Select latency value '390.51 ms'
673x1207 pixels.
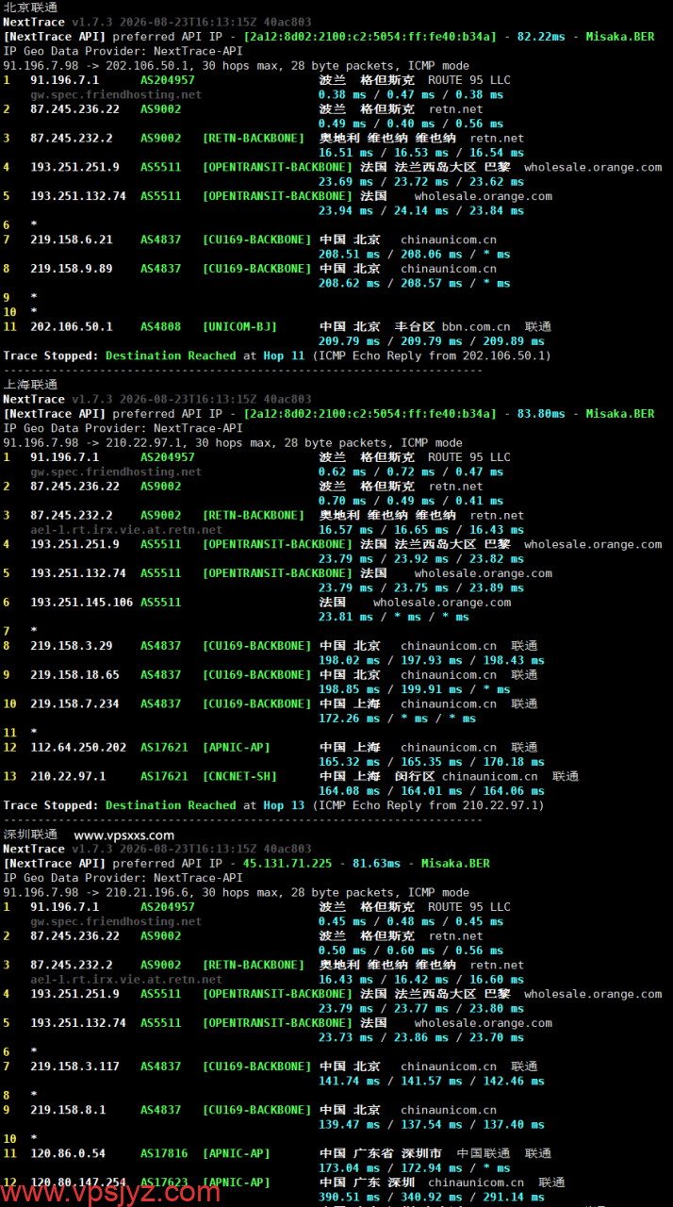point(350,1198)
